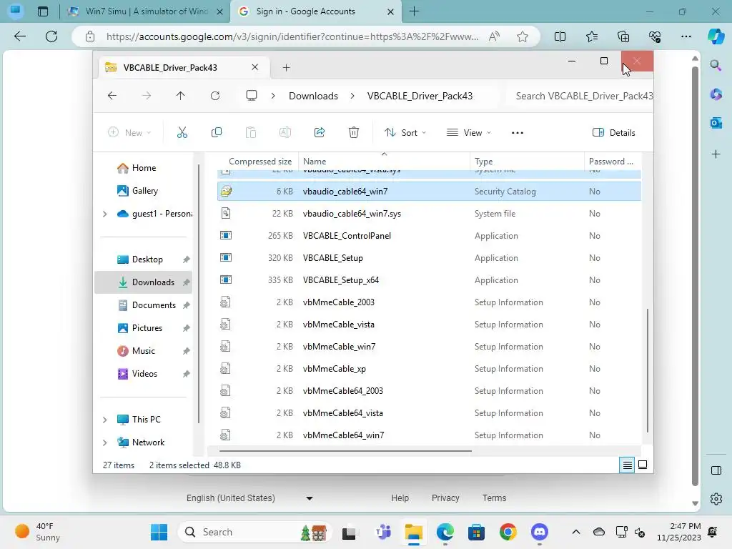732x549 pixels.
Task: Click the Privacy link on Google page
Action: (445, 498)
